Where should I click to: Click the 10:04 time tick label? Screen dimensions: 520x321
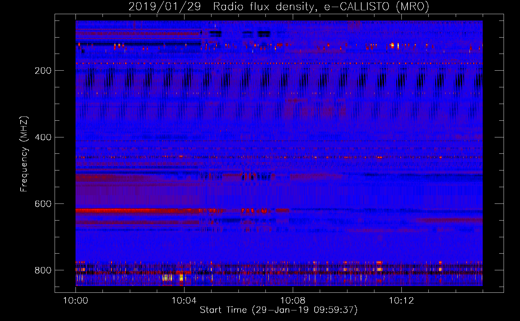coord(184,300)
